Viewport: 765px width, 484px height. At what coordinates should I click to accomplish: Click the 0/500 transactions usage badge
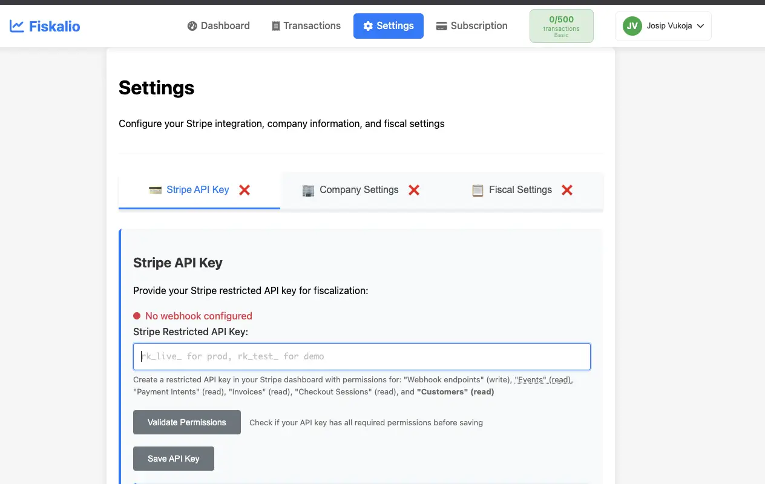(562, 27)
